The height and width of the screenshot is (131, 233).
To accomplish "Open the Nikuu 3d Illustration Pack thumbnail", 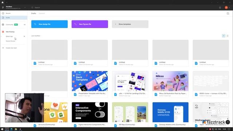I will 170,81.
